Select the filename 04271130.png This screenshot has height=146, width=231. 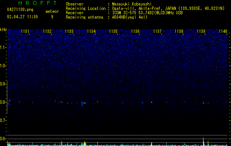pos(20,10)
